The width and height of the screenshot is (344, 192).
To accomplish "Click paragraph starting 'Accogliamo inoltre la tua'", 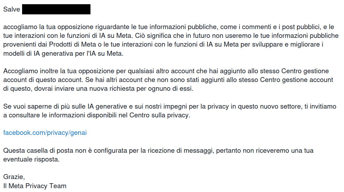I will tap(168, 80).
